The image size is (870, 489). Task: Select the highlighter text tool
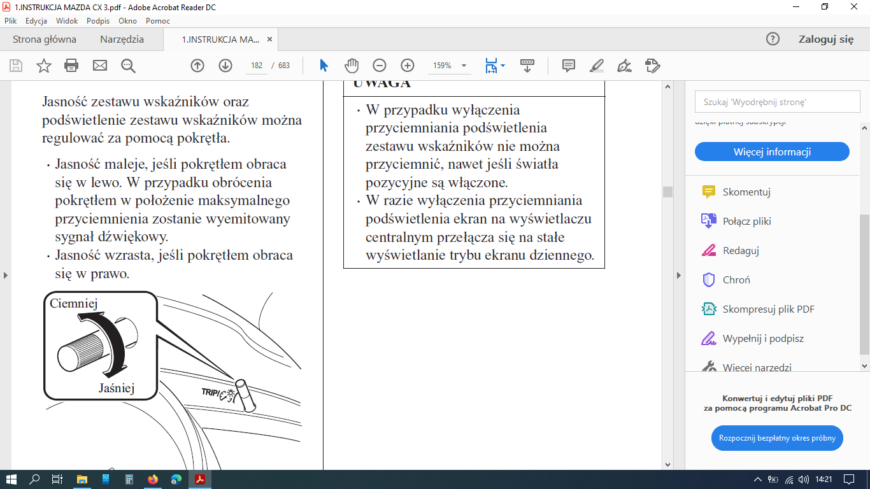(597, 66)
